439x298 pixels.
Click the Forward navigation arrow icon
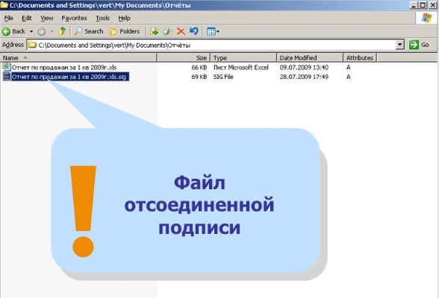(42, 31)
